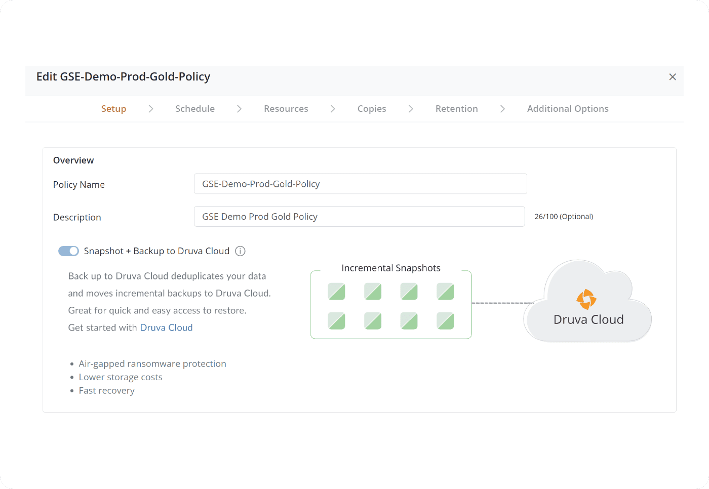The height and width of the screenshot is (489, 709).
Task: Toggle Snapshot + Backup to Druva Cloud switch
Action: [68, 251]
